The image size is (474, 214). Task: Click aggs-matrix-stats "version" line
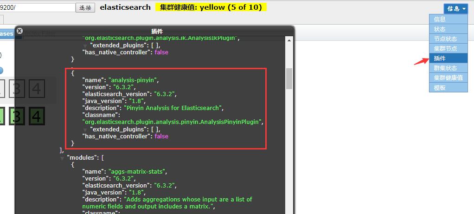point(109,179)
